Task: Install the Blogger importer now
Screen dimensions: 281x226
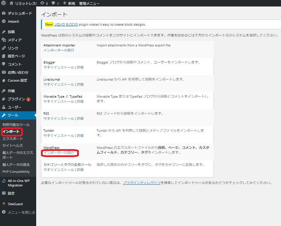Action: (58, 67)
